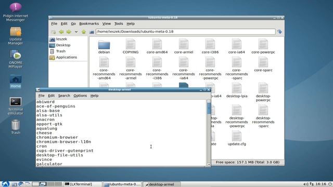Open Edit menu in desktop-armel editor
The width and height of the screenshot is (333, 187).
pyautogui.click(x=51, y=96)
